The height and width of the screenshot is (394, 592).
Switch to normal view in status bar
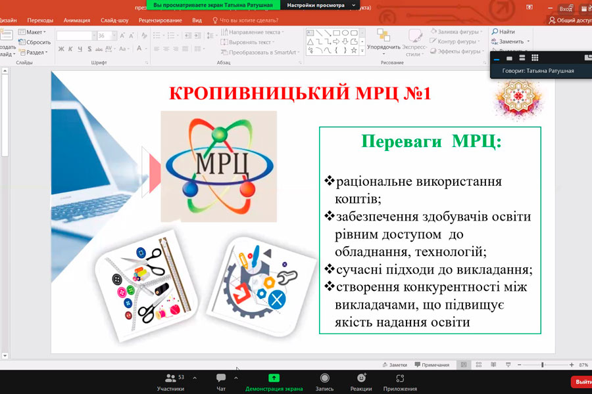tap(464, 364)
